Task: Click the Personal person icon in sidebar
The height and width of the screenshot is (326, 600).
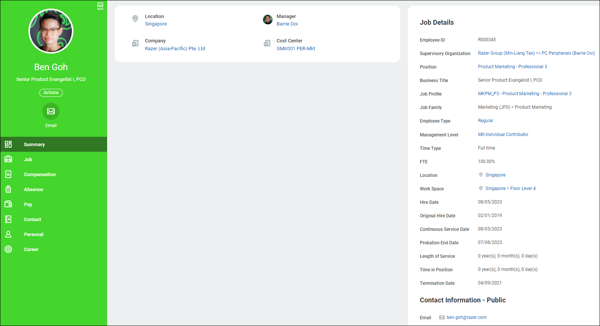Action: pos(8,234)
